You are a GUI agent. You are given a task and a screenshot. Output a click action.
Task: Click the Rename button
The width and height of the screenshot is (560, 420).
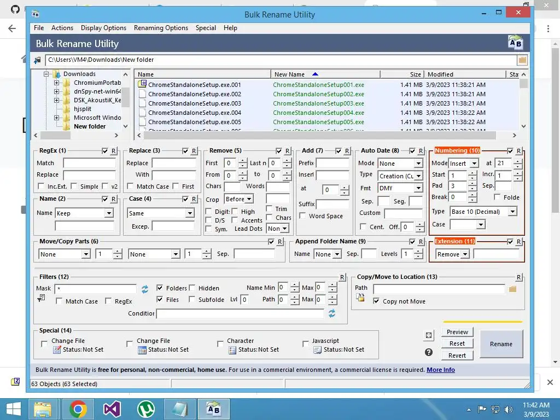501,344
